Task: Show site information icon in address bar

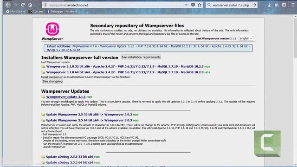Action: (45, 5)
